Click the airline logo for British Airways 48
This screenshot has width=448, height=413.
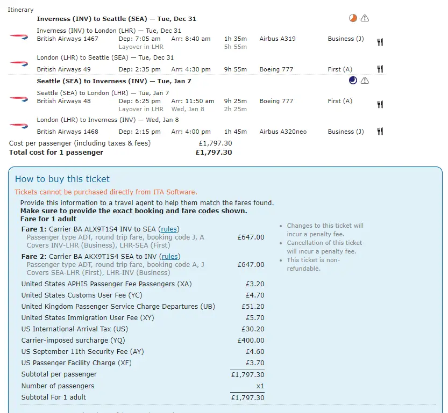pyautogui.click(x=18, y=98)
